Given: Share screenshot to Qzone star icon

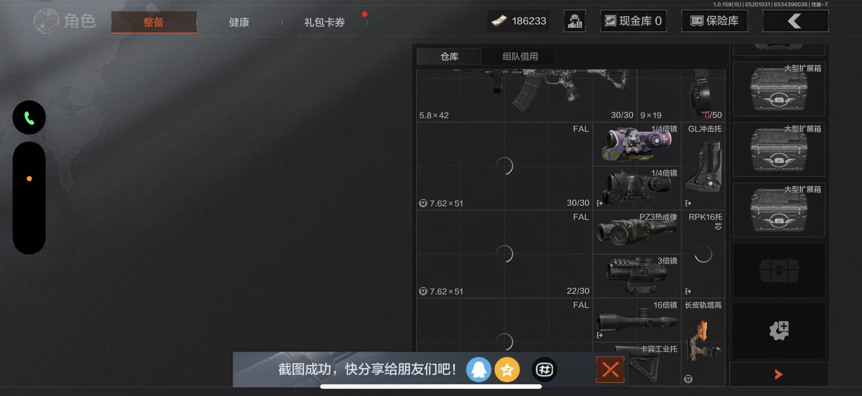Looking at the screenshot, I should tap(507, 369).
